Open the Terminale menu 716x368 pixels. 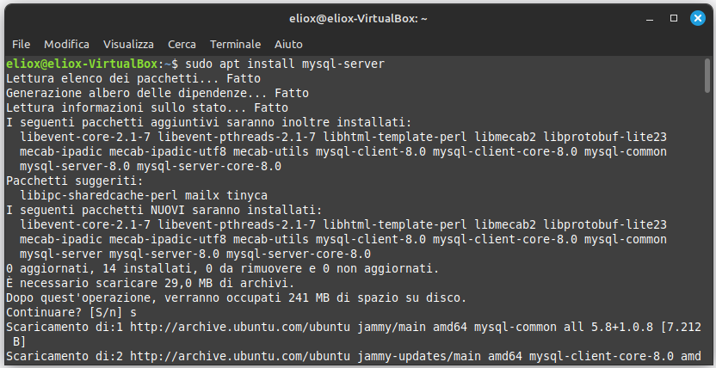235,44
